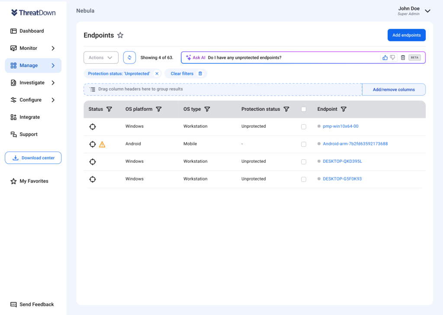Viewport: 443px width, 315px height.
Task: Filter the OS platform column
Action: [159, 109]
